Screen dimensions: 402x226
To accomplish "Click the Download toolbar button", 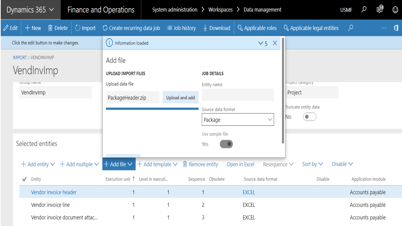I will click(x=216, y=28).
